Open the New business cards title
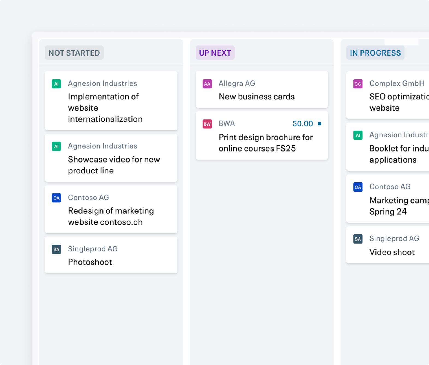 [257, 97]
